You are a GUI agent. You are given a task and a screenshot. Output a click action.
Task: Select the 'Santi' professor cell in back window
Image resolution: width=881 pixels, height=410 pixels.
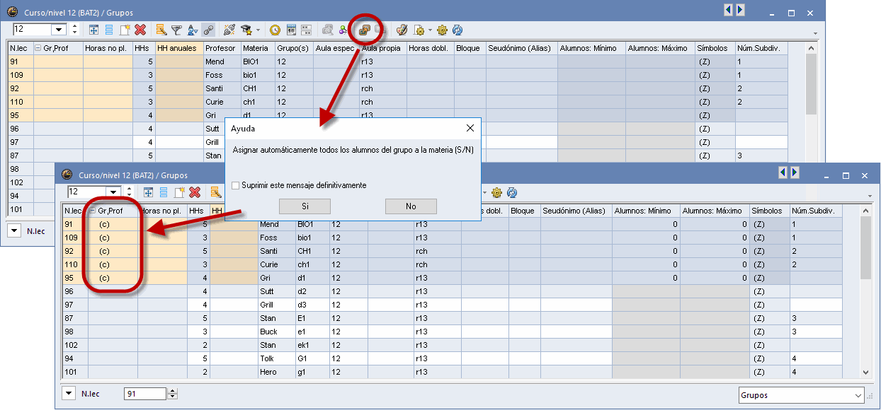(x=222, y=88)
